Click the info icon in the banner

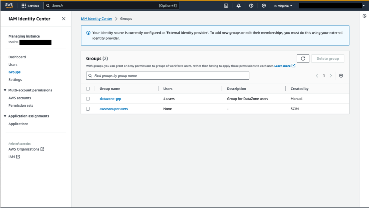[88, 33]
